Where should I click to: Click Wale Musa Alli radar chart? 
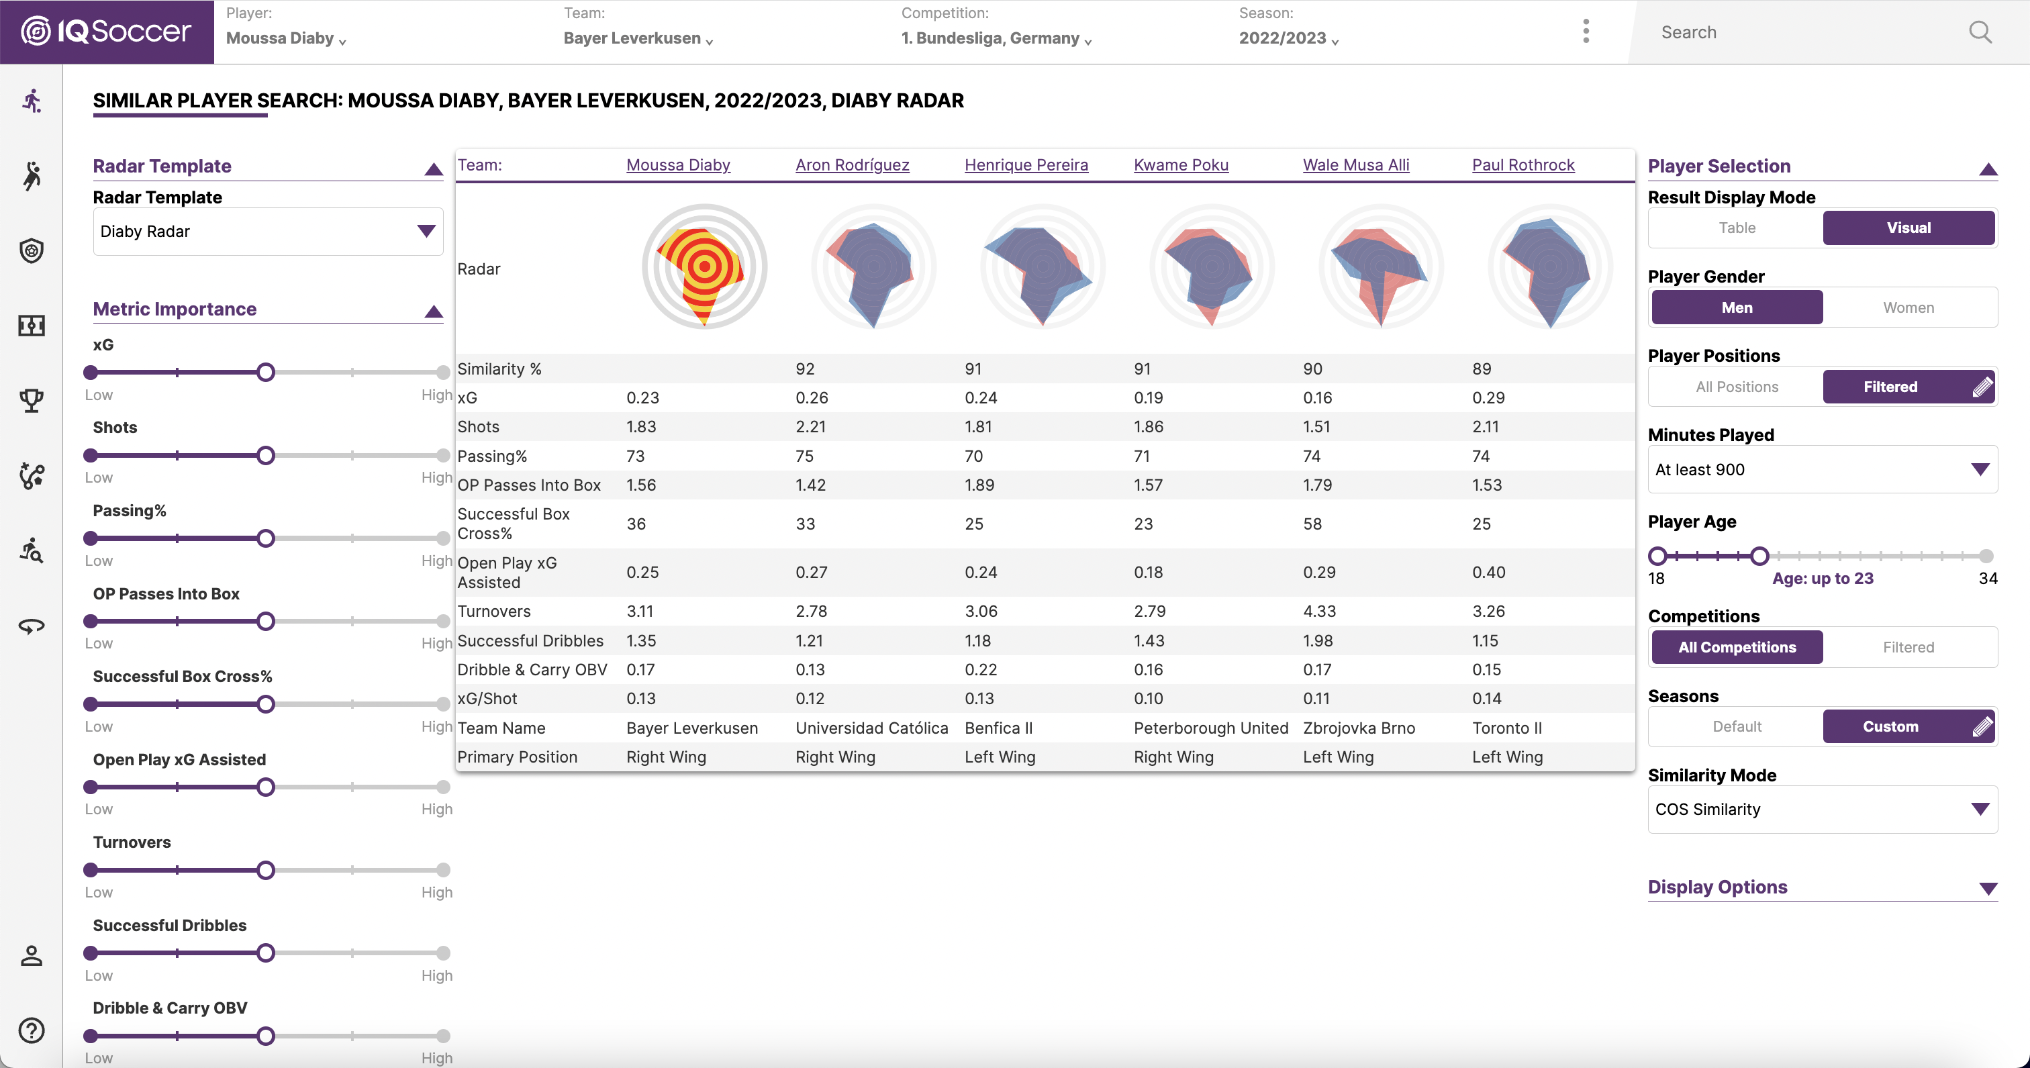click(x=1381, y=266)
